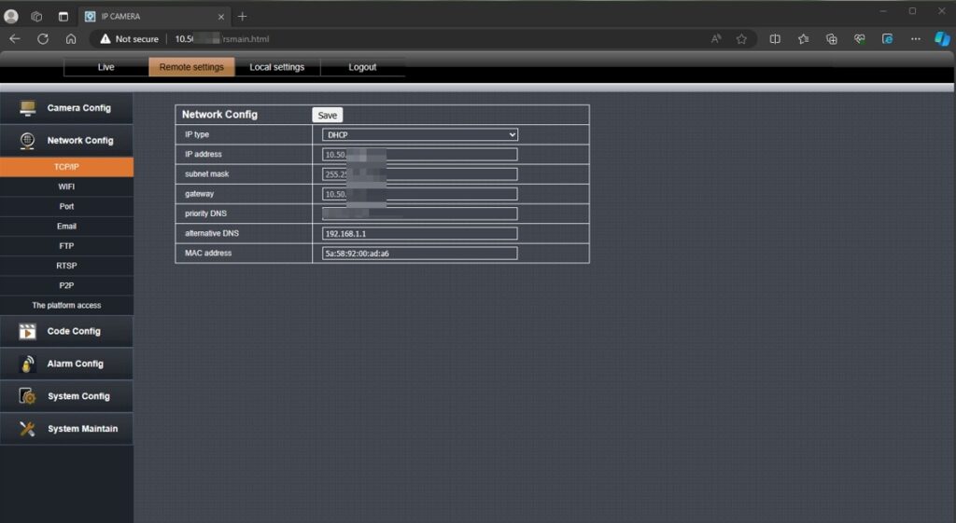Click the Code Config clapperboard icon

click(28, 332)
